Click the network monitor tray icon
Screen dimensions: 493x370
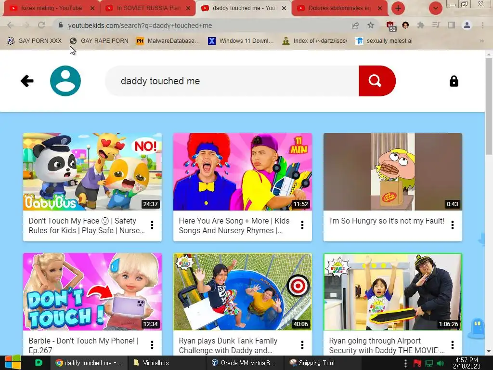429,363
